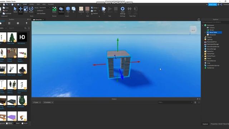Open the Material dropdown arrow
The image size is (229, 129).
(x=81, y=14)
